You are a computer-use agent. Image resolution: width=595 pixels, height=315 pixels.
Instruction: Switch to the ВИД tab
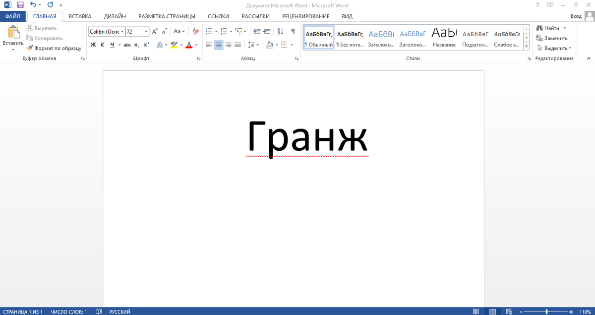[347, 16]
